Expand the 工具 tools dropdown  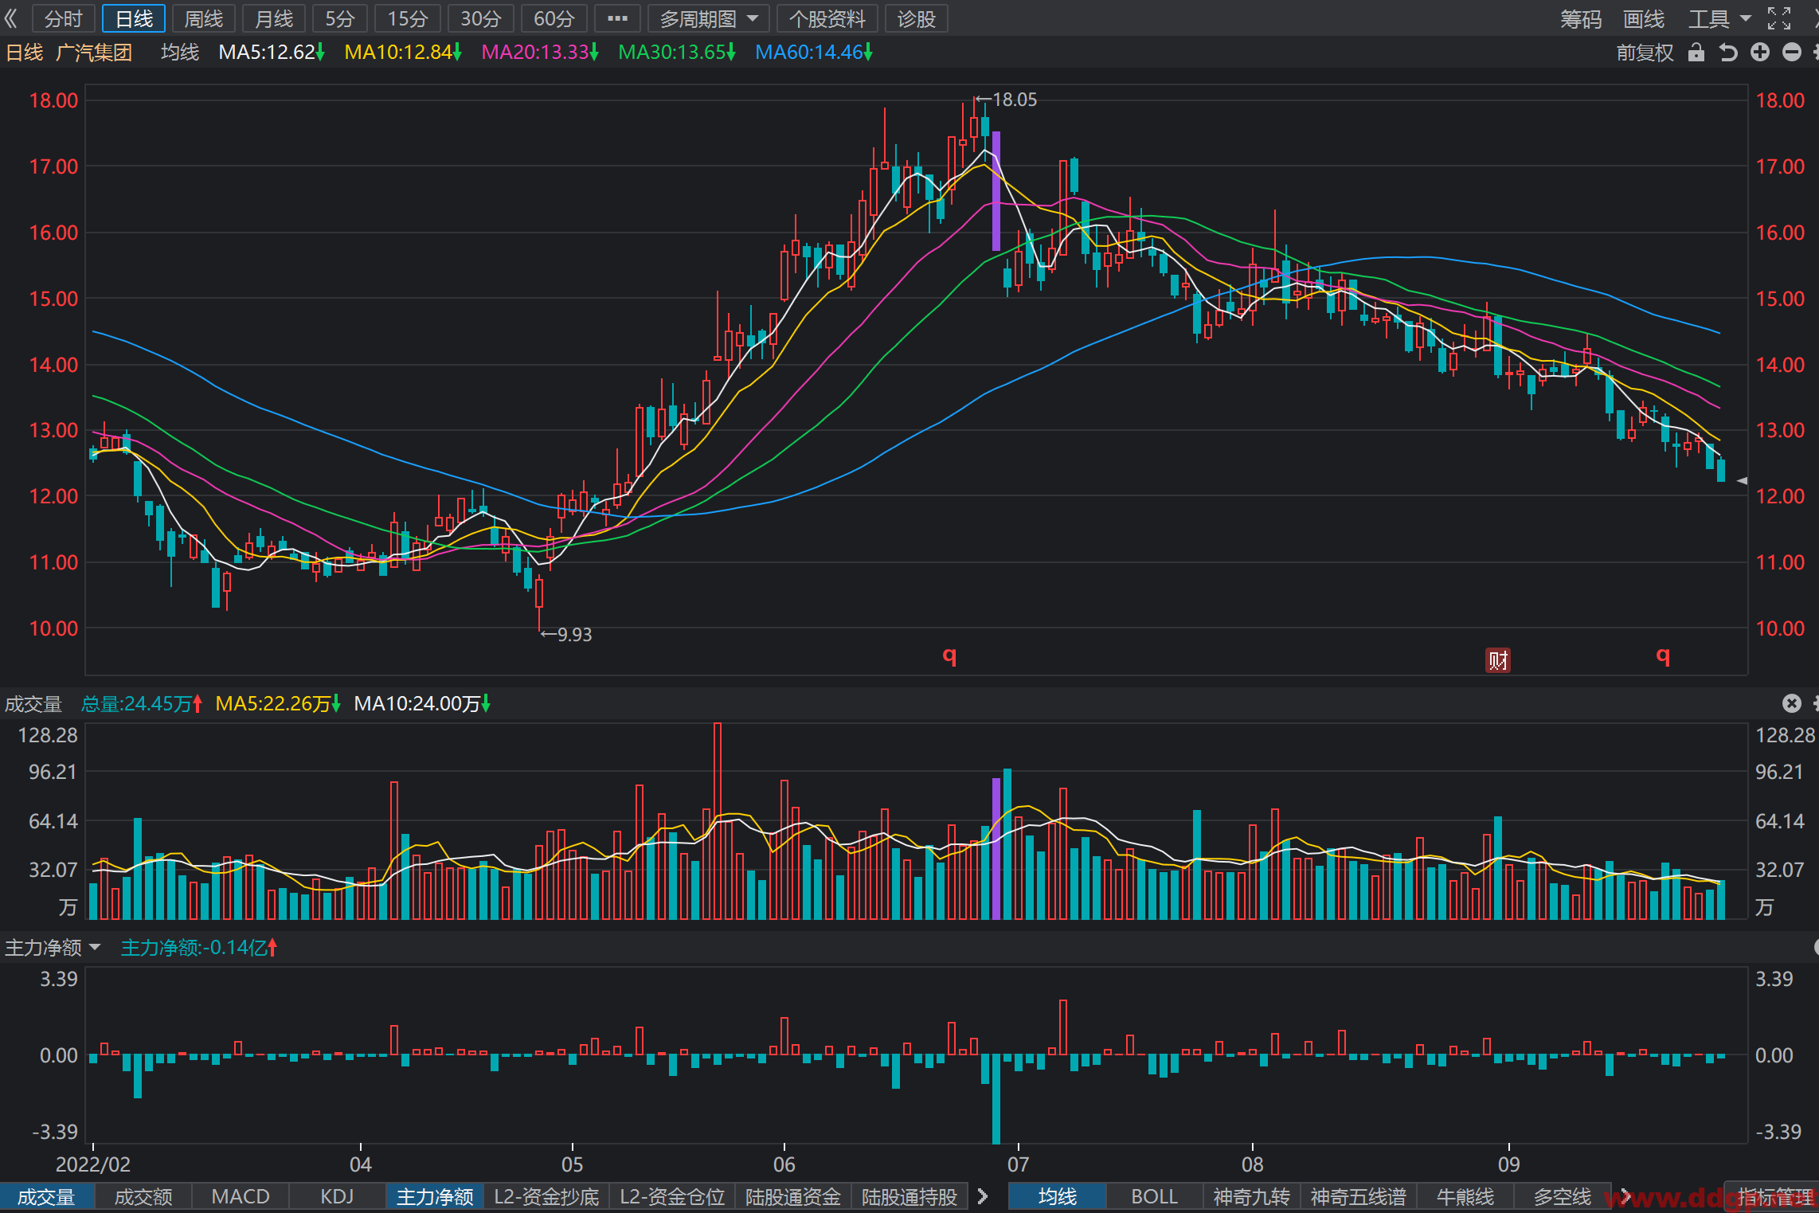click(1719, 18)
